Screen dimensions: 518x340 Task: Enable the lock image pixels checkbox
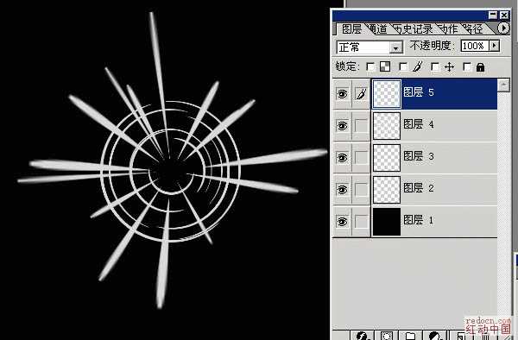click(x=403, y=67)
